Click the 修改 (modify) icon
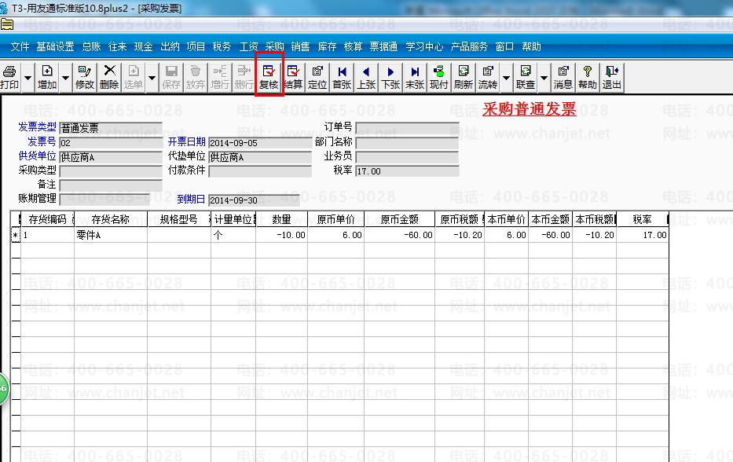Image resolution: width=733 pixels, height=462 pixels. tap(84, 77)
